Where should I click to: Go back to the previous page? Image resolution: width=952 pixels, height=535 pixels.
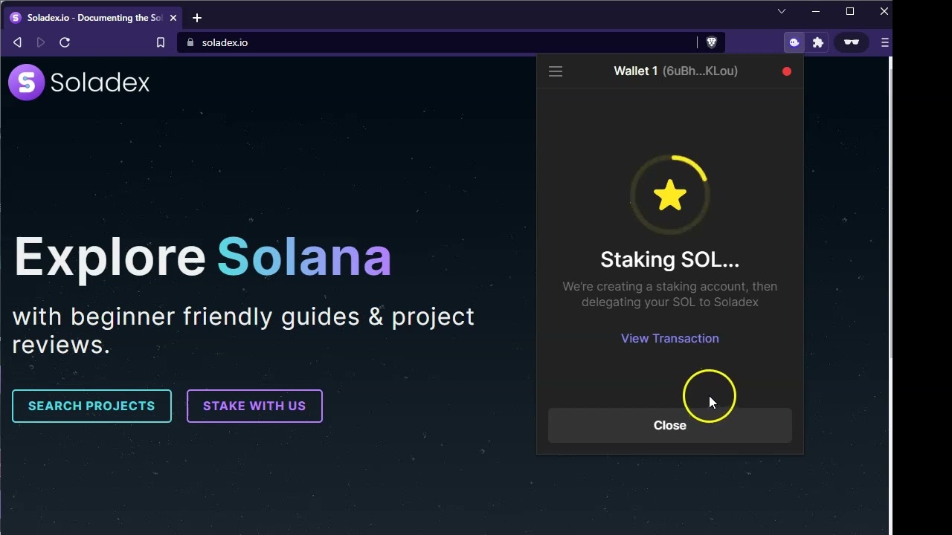17,42
